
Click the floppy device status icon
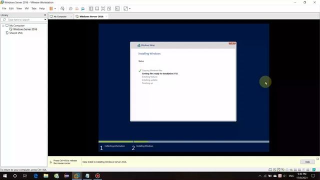pyautogui.click(x=278, y=169)
